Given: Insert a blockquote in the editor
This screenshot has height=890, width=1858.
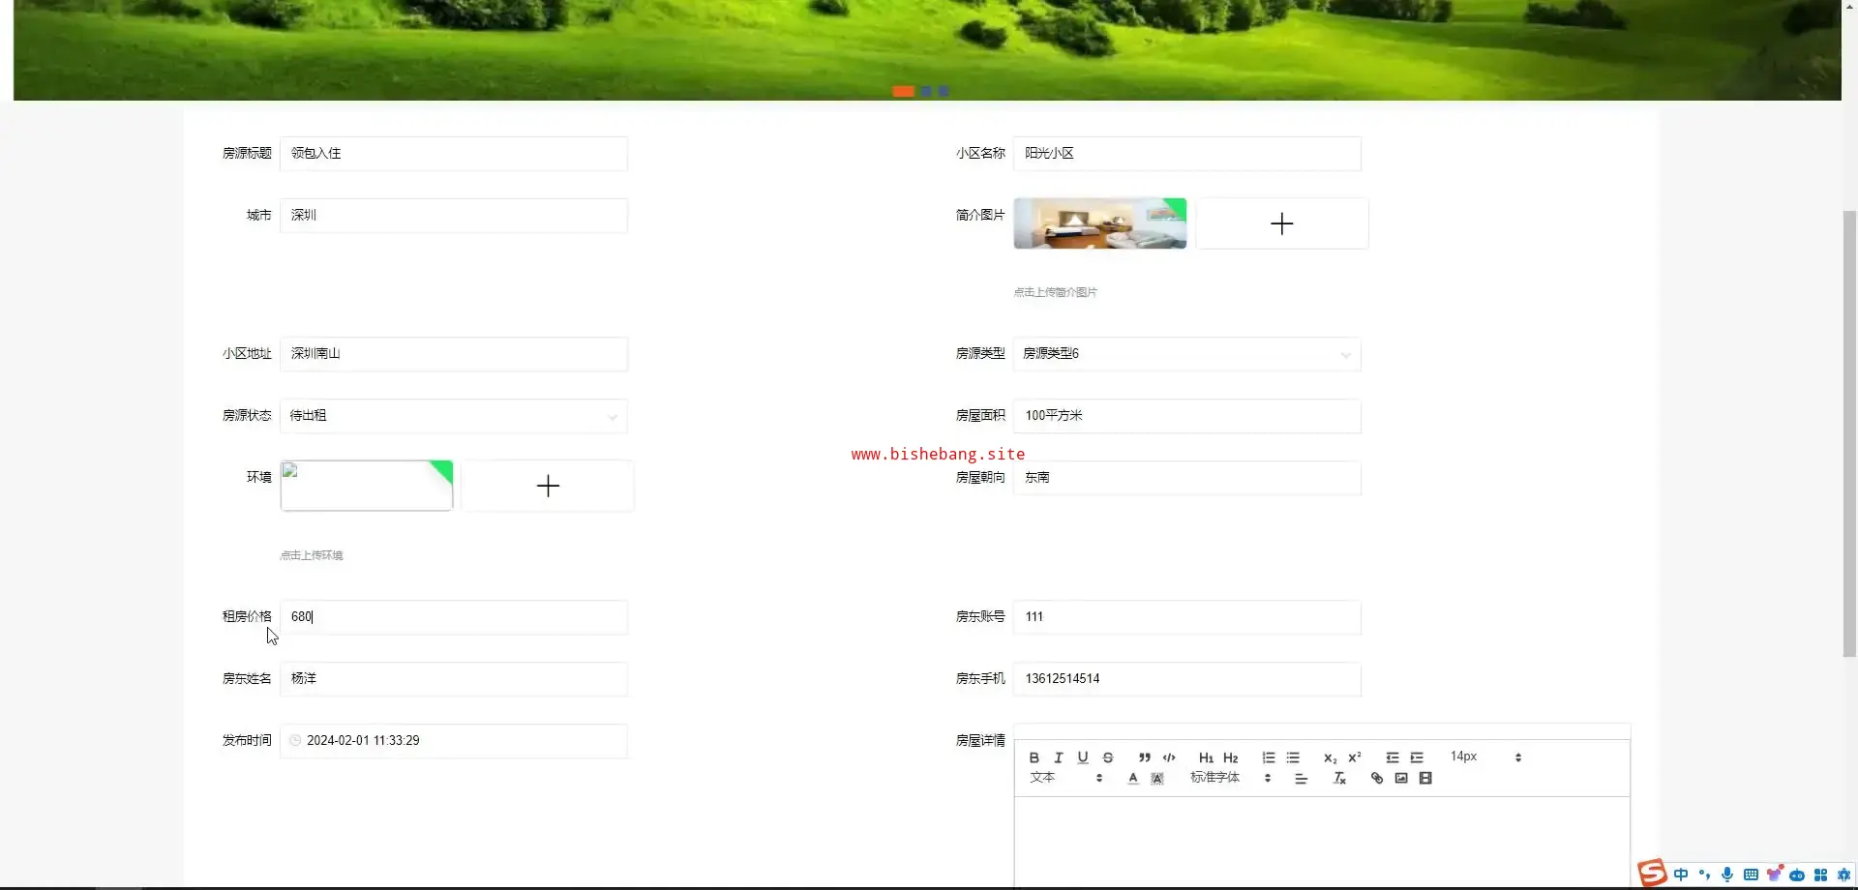Looking at the screenshot, I should tap(1144, 758).
